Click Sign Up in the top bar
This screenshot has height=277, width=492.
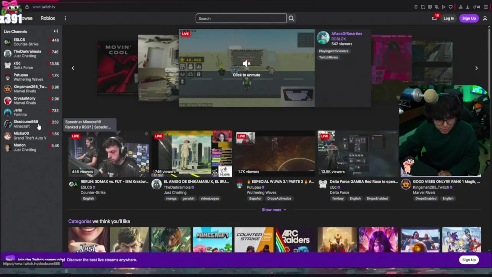point(469,18)
